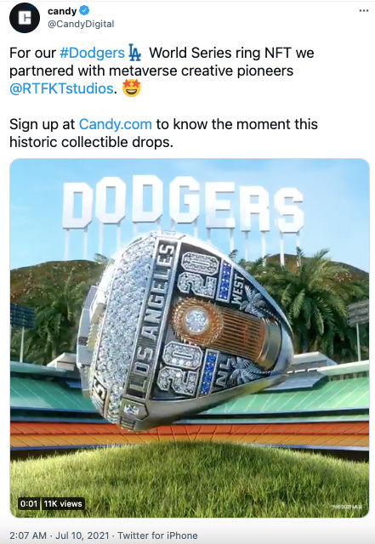Click the Jul 10, 2021 date
Screen dimensions: 375x544
[82, 535]
